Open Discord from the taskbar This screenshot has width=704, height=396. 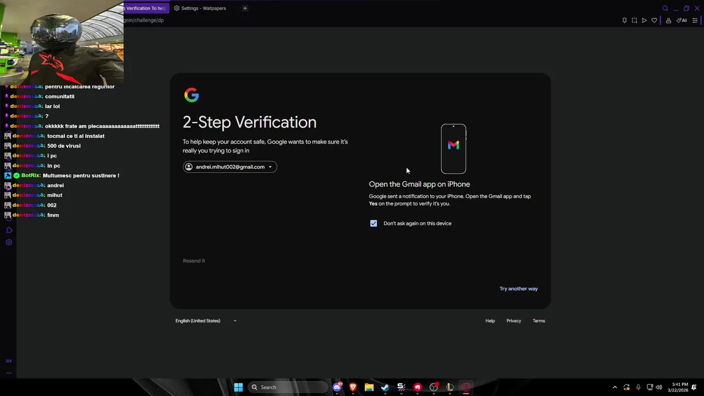[x=337, y=387]
